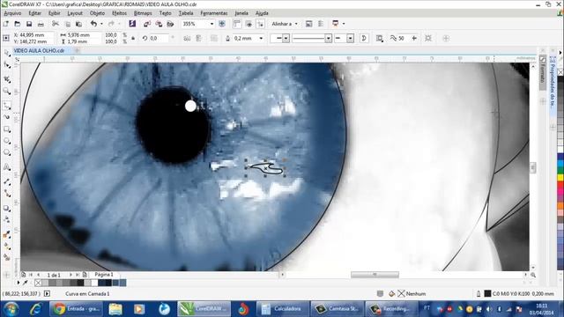Click the status bar coordinates flyout arrow
The height and width of the screenshot is (317, 564).
pos(47,293)
